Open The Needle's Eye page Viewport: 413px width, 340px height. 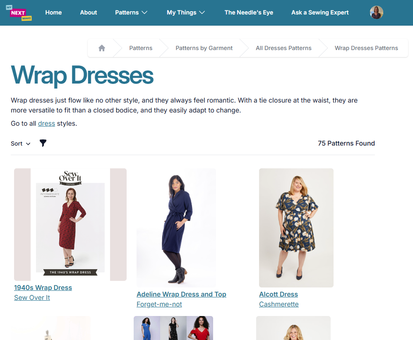point(249,12)
